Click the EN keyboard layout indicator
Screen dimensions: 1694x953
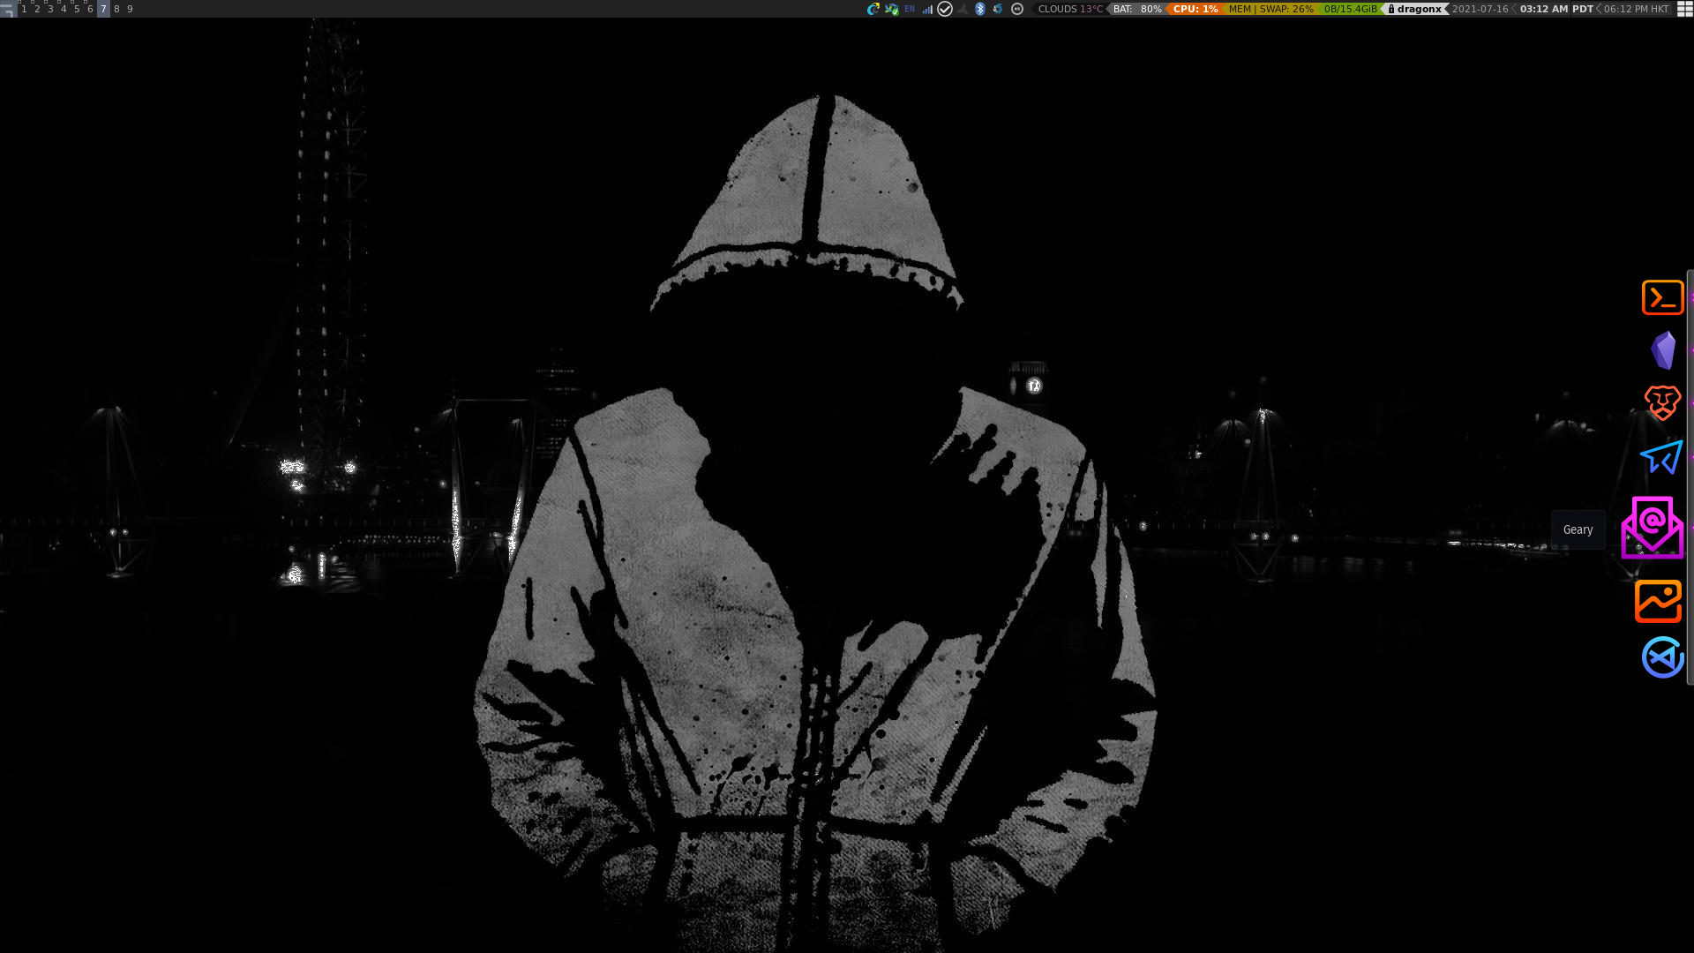pos(910,9)
